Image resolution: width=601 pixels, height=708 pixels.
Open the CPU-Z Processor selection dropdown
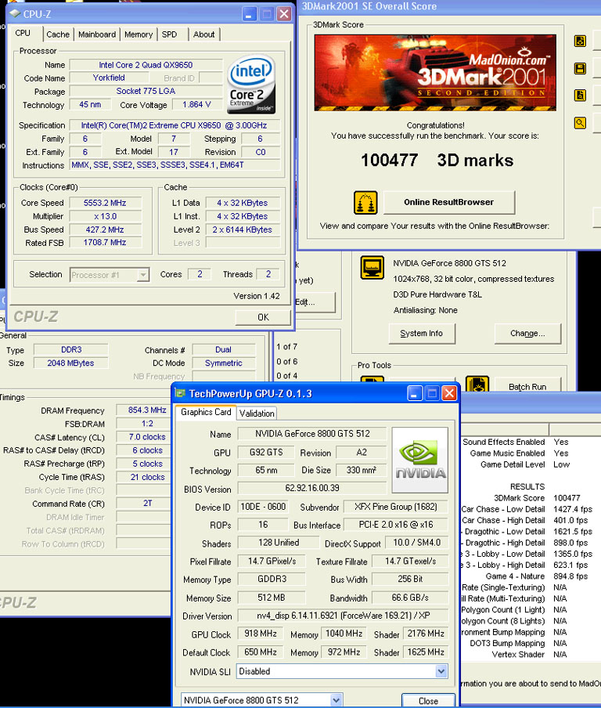pos(143,275)
